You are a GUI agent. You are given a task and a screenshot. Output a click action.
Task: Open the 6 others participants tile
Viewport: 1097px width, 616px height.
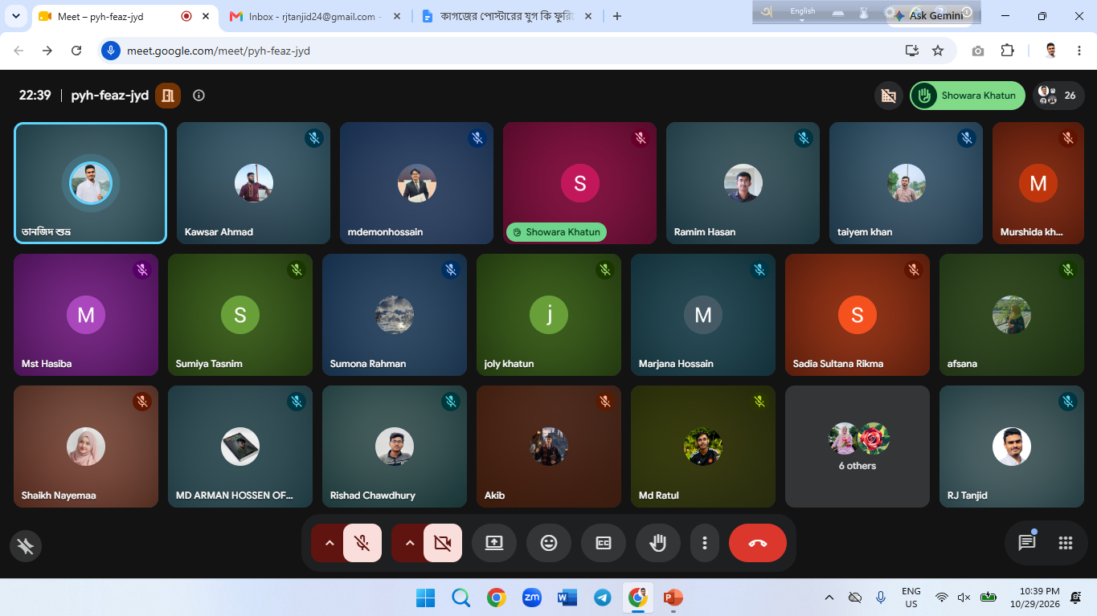858,447
